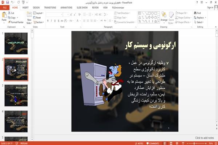Switch to the DESIGN tab
The width and height of the screenshot is (218, 145).
[36, 8]
